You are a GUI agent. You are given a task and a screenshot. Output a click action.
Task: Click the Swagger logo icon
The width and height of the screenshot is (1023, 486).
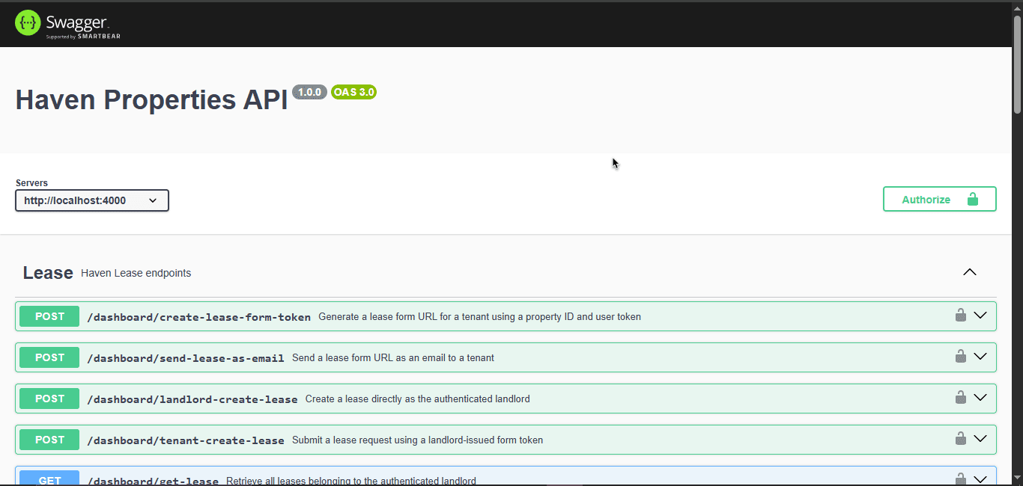pos(28,23)
